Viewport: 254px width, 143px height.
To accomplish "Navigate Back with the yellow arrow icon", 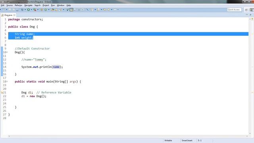I will pos(108,10).
